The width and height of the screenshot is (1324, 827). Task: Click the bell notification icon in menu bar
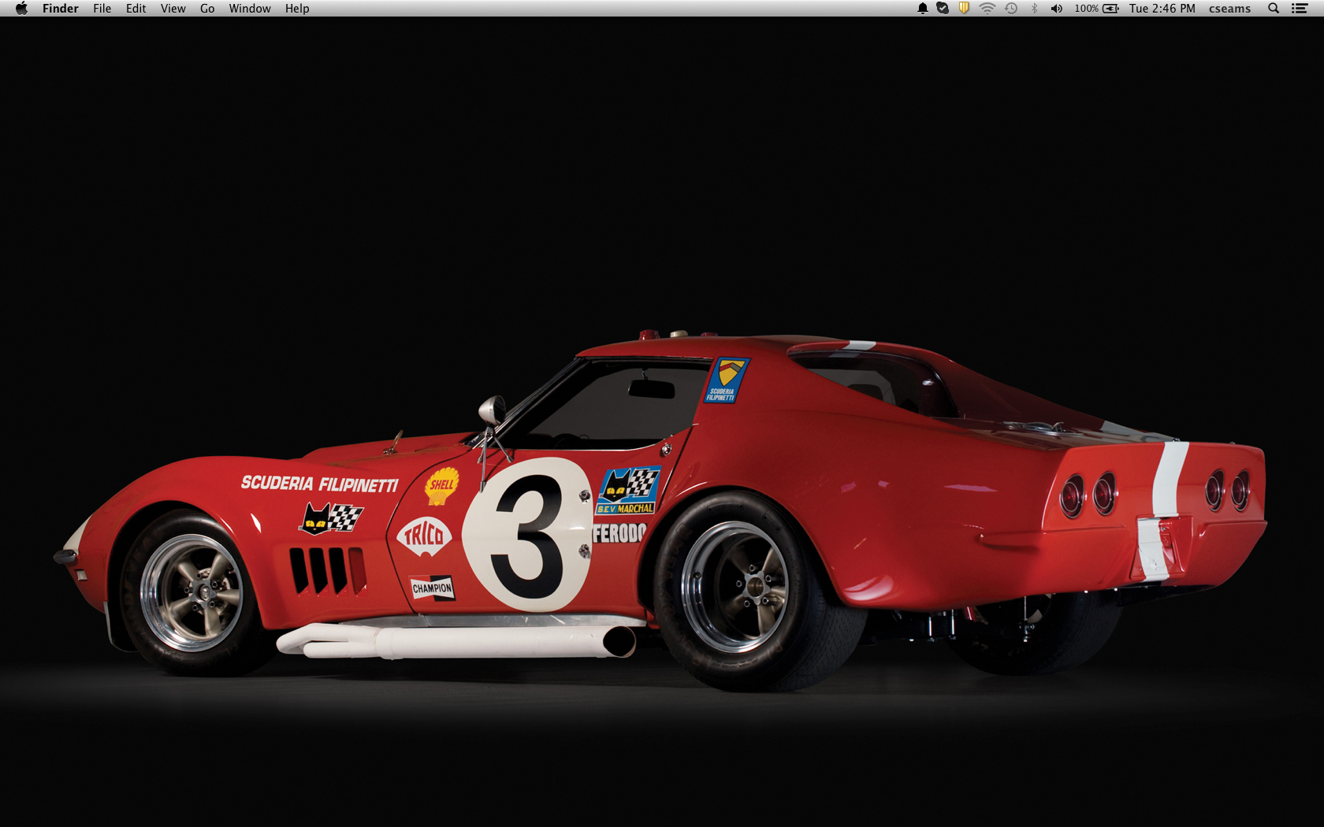(x=922, y=9)
